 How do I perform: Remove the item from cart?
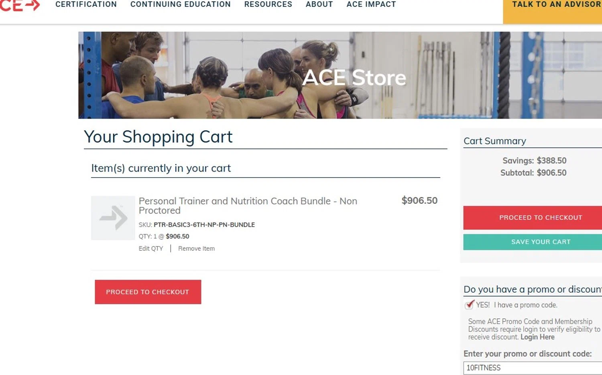point(196,248)
